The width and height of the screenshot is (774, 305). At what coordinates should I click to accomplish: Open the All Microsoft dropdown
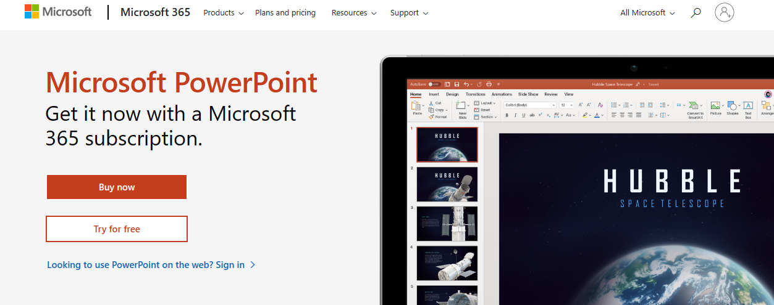click(647, 12)
